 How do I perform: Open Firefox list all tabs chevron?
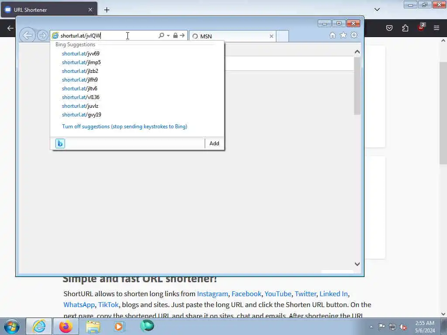(x=377, y=10)
